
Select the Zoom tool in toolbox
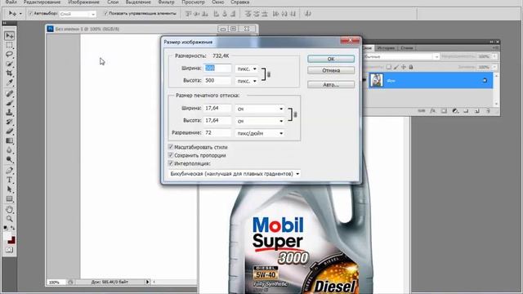(9, 219)
